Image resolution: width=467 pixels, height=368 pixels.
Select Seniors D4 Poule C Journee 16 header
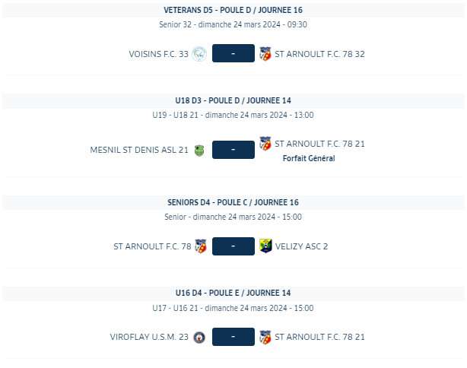(233, 202)
